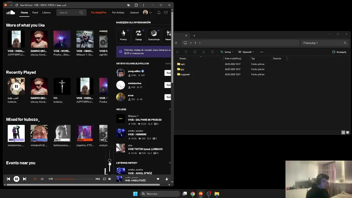Viewport: 352px width, 198px height.
Task: Follow the artist avva
Action: pos(168,97)
